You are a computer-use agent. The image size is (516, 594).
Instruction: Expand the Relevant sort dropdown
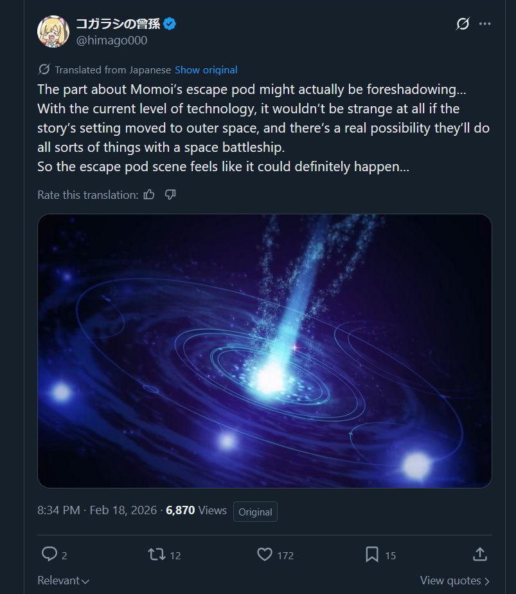tap(63, 580)
